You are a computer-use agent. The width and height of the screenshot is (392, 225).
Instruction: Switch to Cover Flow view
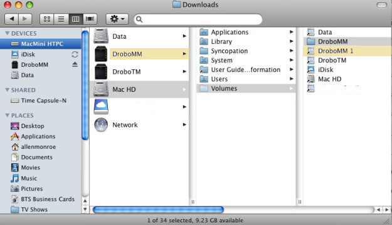(90, 19)
